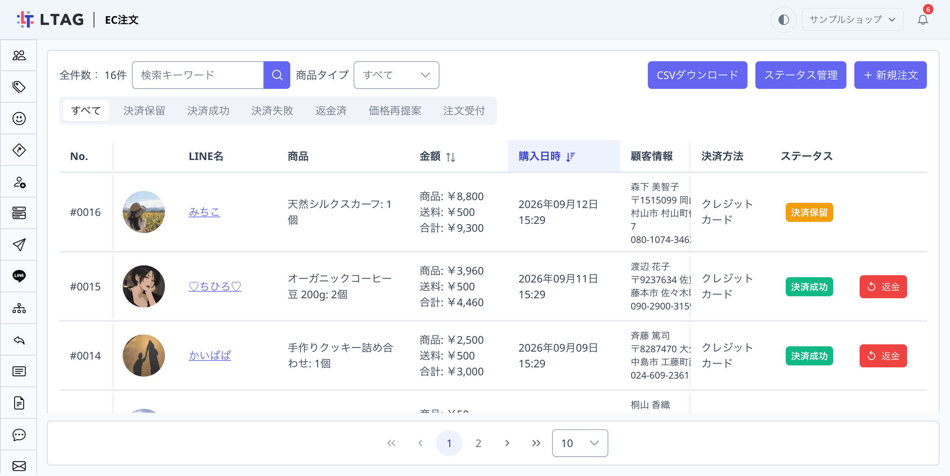The image size is (950, 476).
Task: Expand the 商品タイプ すべて dropdown
Action: pos(396,75)
